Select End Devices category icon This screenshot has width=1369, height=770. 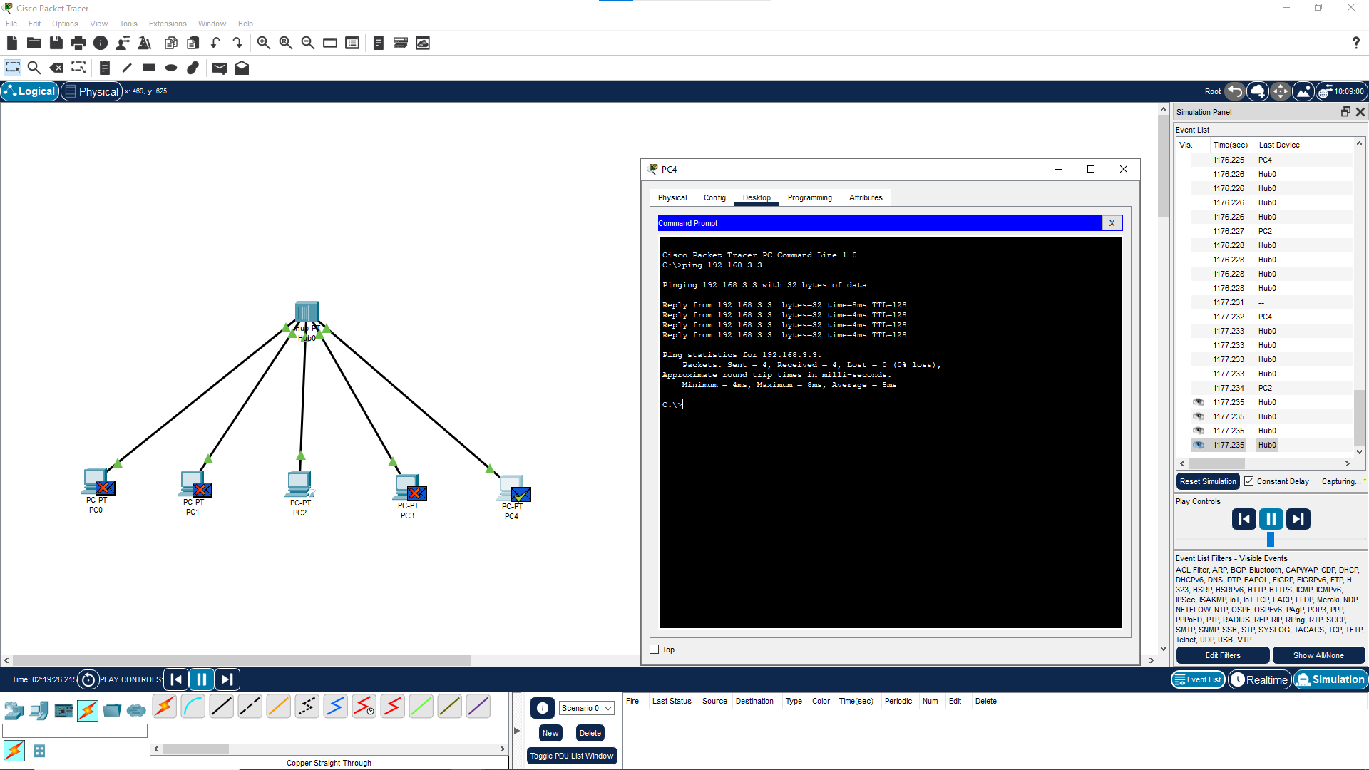pos(39,710)
